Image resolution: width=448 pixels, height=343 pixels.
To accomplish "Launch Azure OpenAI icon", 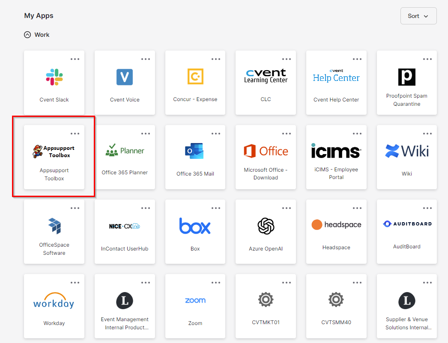I will click(266, 226).
